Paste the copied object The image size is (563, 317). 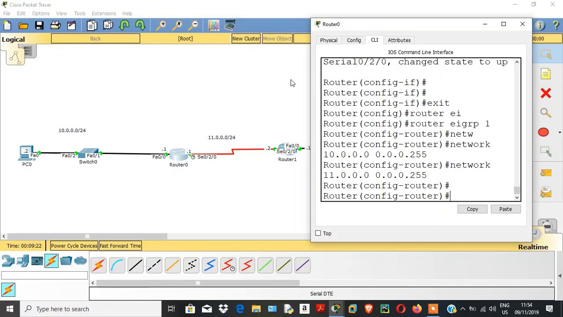click(108, 26)
